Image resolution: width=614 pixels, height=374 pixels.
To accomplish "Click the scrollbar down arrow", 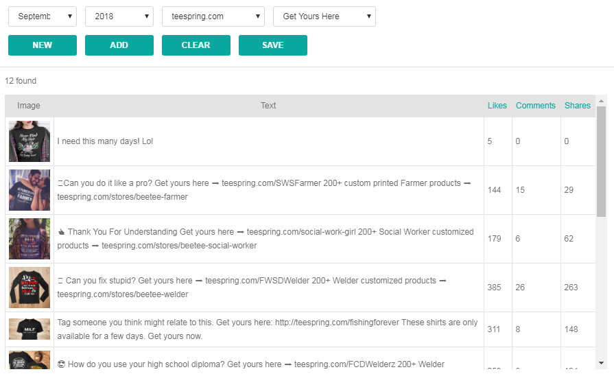I will click(601, 363).
